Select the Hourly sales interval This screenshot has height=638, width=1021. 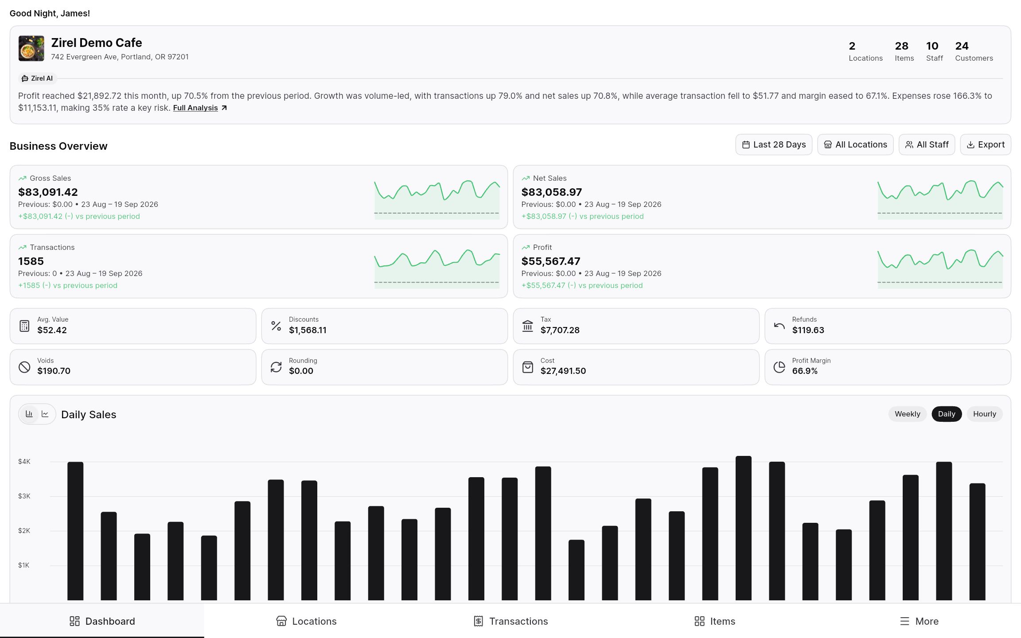pyautogui.click(x=984, y=414)
